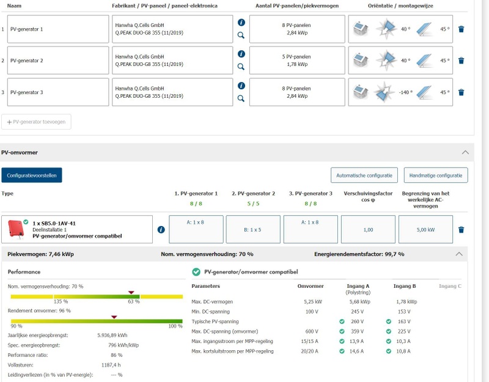This screenshot has height=382, width=489.
Task: Click Automatische configuratie button
Action: tap(364, 175)
